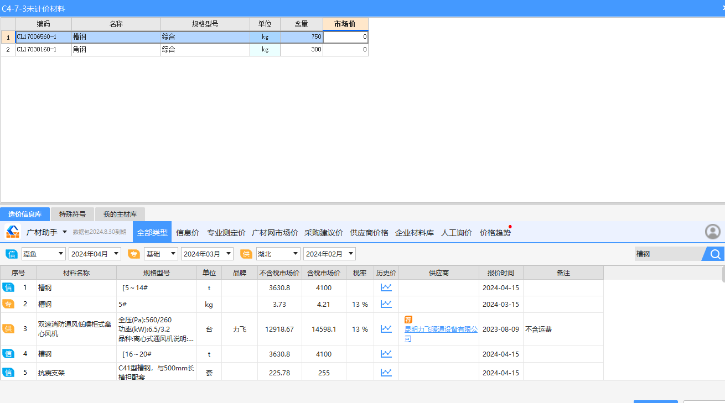This screenshot has width=725, height=403.
Task: Click 市场价 cell for 槽钢 row
Action: (345, 37)
